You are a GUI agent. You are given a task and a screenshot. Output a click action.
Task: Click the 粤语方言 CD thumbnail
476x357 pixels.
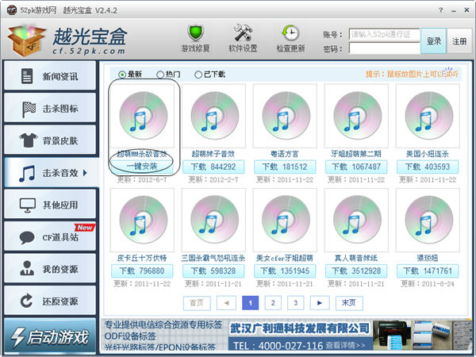[285, 116]
